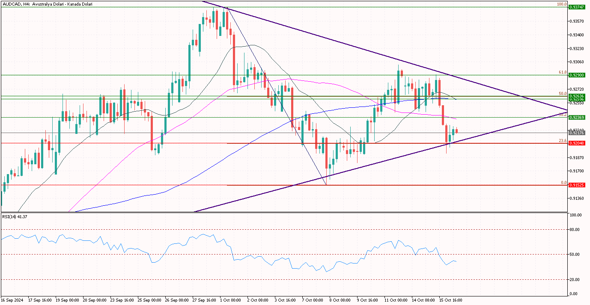590x305 pixels.
Task: Click the 0.91360 price axis value
Action: 576,198
